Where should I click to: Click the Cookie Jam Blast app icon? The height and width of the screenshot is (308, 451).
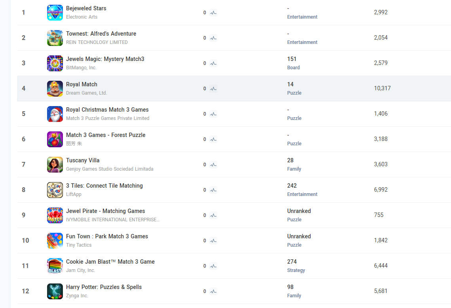(x=55, y=266)
